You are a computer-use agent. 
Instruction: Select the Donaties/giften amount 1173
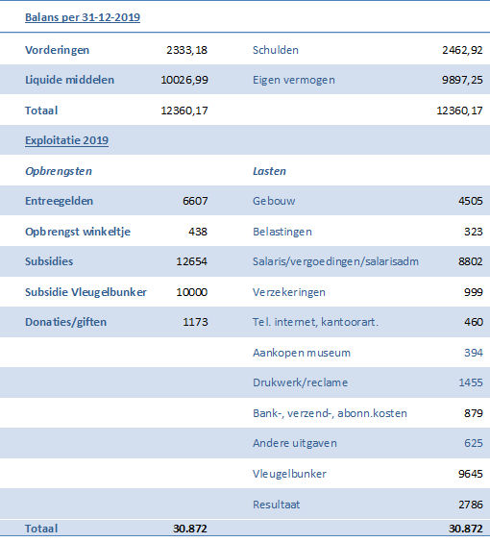click(x=195, y=322)
